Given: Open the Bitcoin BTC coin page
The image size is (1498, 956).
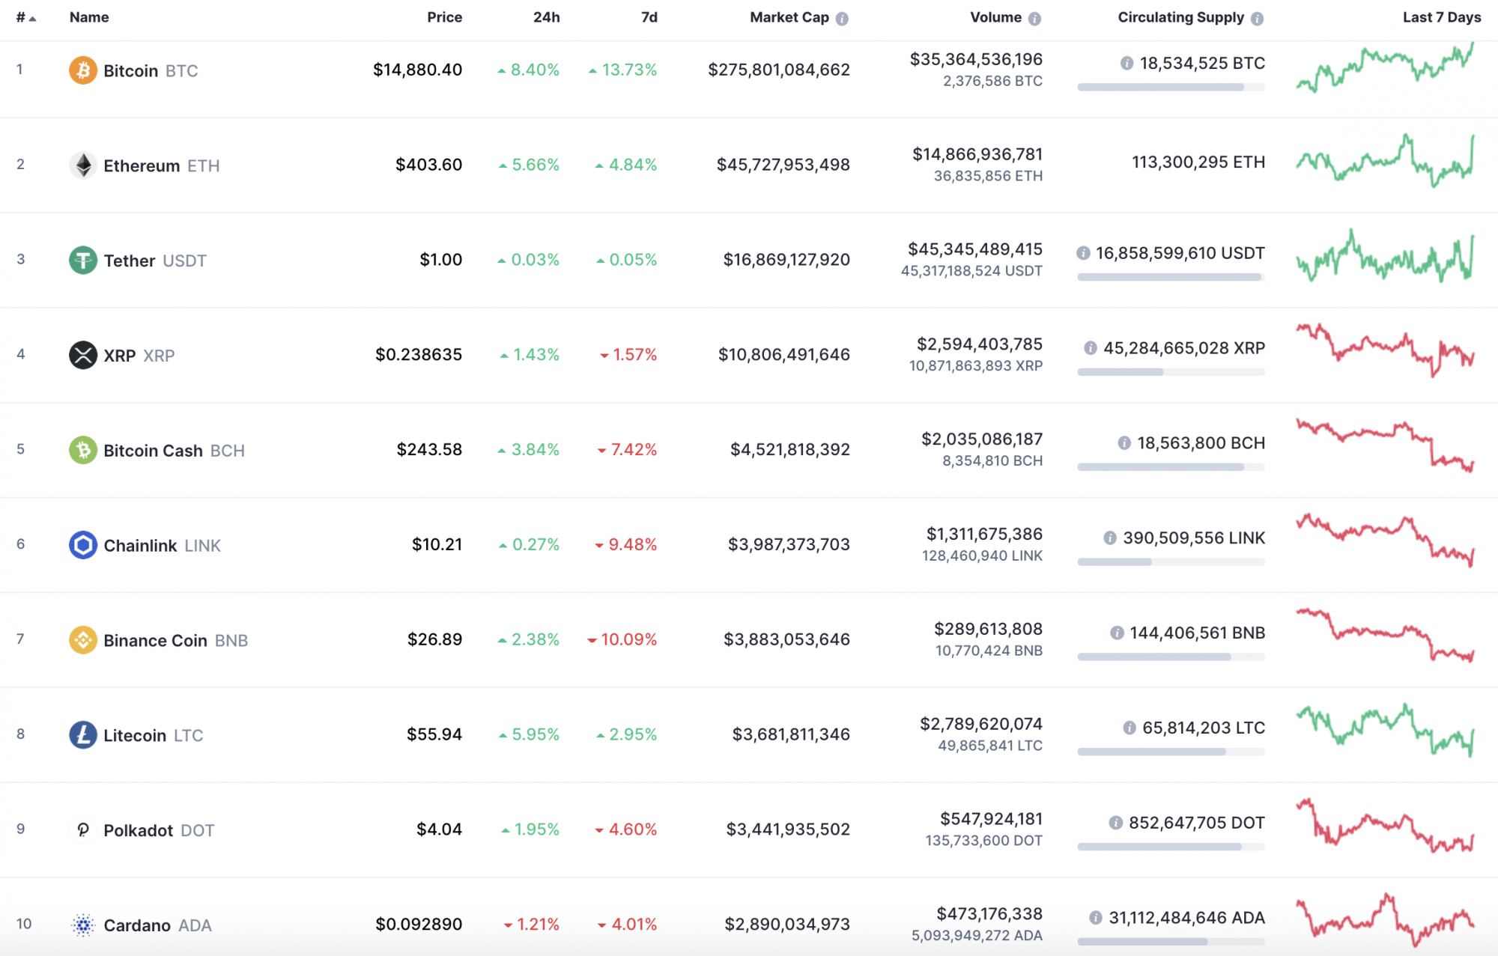Looking at the screenshot, I should coord(151,71).
